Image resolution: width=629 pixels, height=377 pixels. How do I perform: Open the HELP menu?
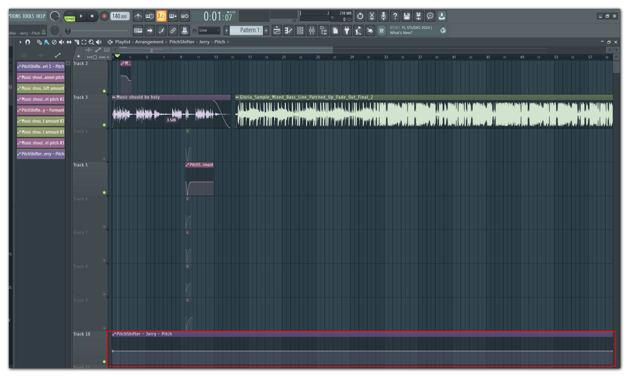pyautogui.click(x=41, y=16)
